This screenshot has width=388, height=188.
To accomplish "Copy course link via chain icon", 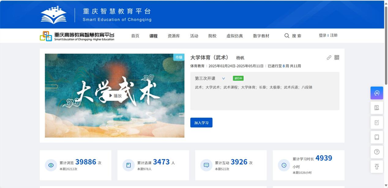I will [329, 57].
